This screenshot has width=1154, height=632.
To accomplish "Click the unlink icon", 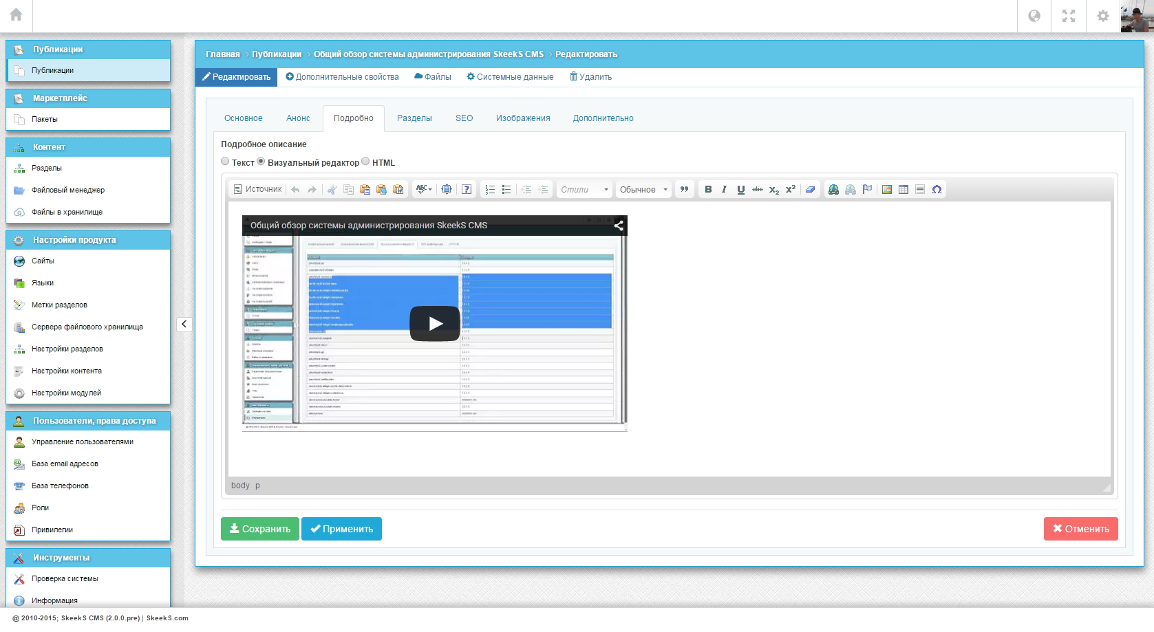I will click(x=851, y=189).
